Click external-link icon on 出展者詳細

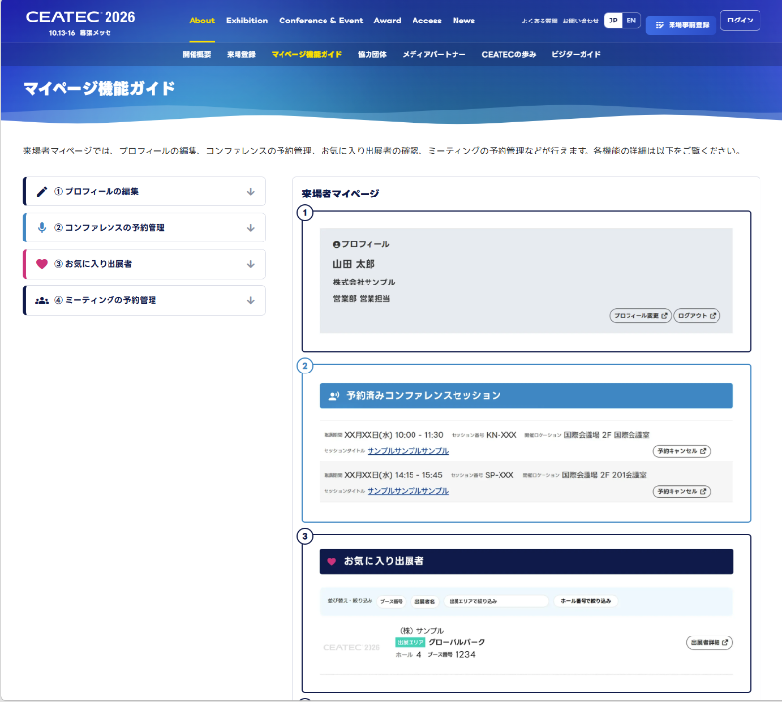point(725,642)
